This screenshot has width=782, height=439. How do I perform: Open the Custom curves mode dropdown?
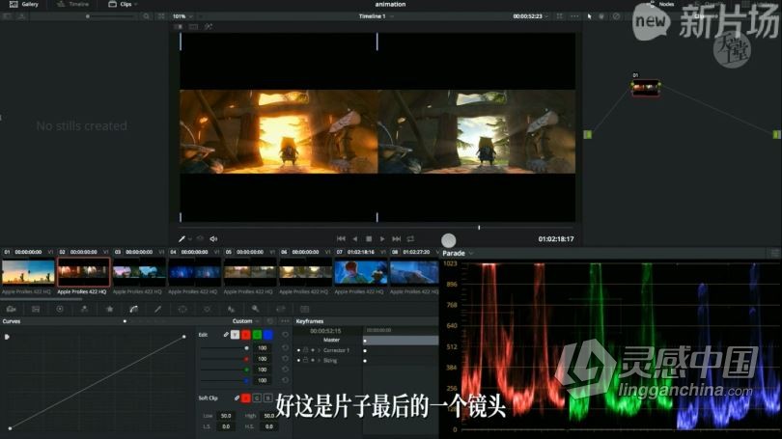245,321
